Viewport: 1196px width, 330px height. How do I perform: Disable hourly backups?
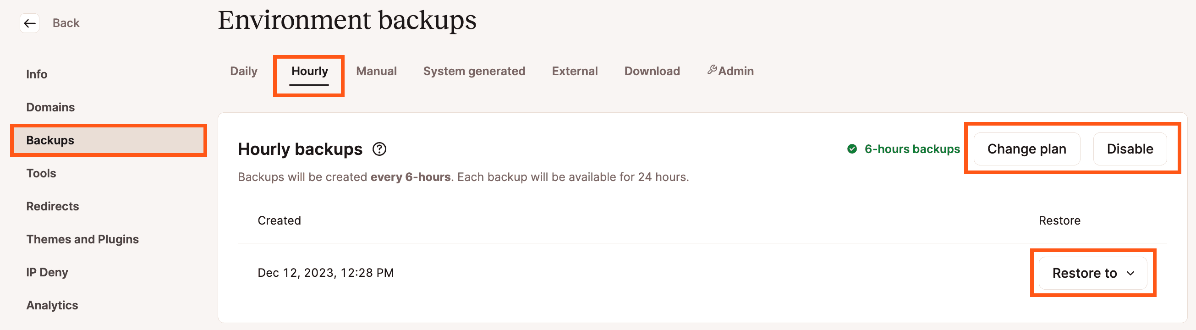[x=1130, y=149]
